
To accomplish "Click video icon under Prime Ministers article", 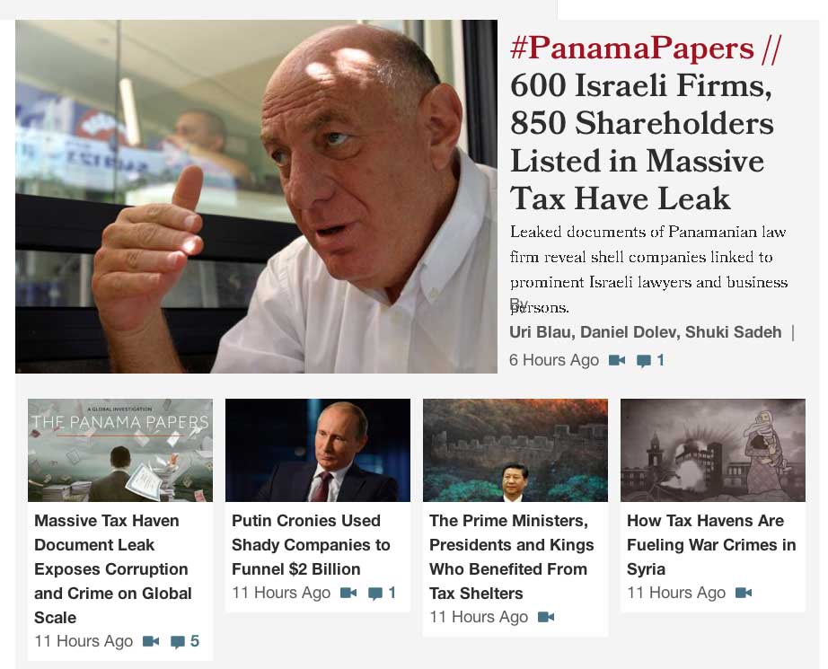I will pyautogui.click(x=546, y=617).
